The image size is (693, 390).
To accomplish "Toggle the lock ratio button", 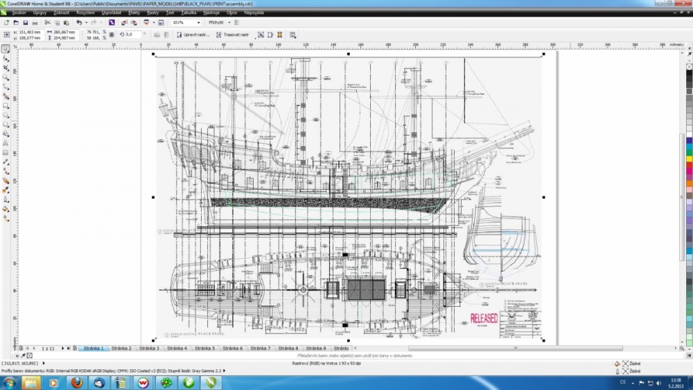I will pos(112,35).
